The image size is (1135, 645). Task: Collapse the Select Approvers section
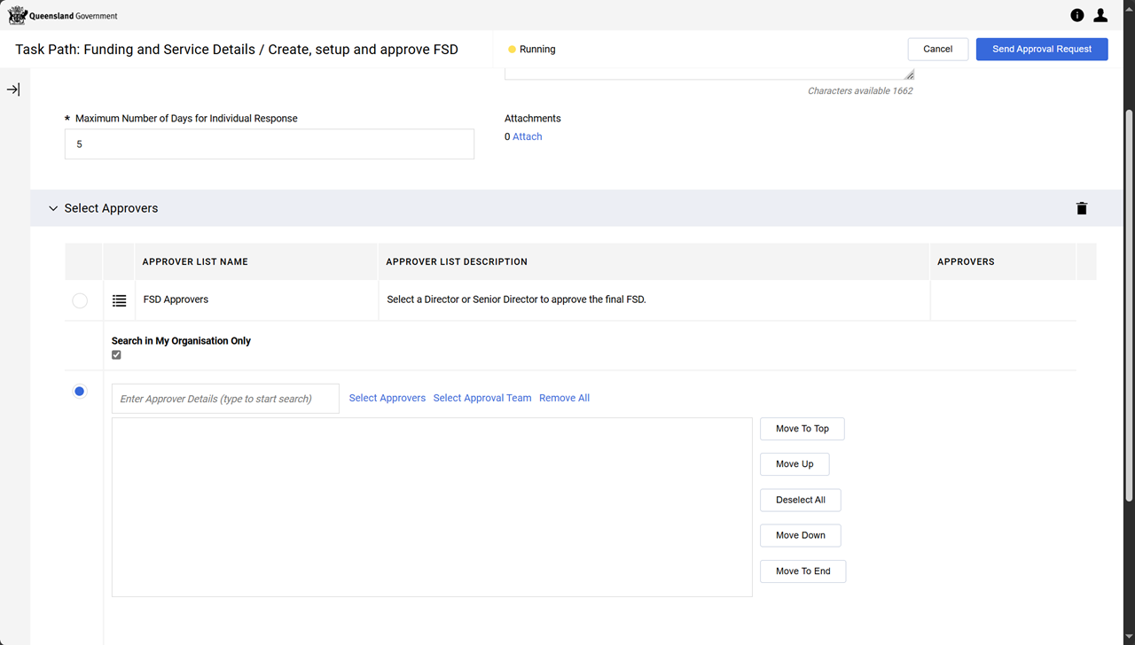53,208
